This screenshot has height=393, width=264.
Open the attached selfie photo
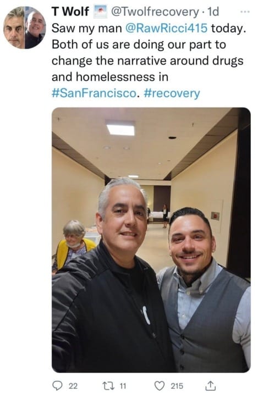coord(151,240)
